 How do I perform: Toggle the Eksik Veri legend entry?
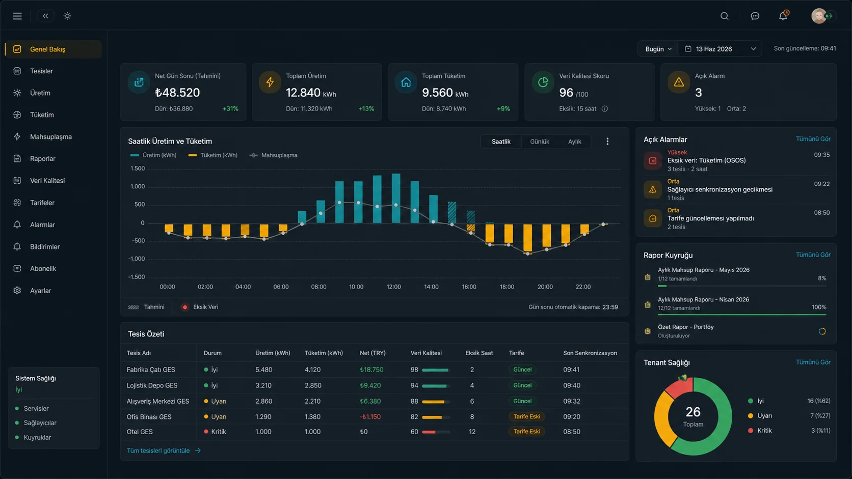click(200, 307)
